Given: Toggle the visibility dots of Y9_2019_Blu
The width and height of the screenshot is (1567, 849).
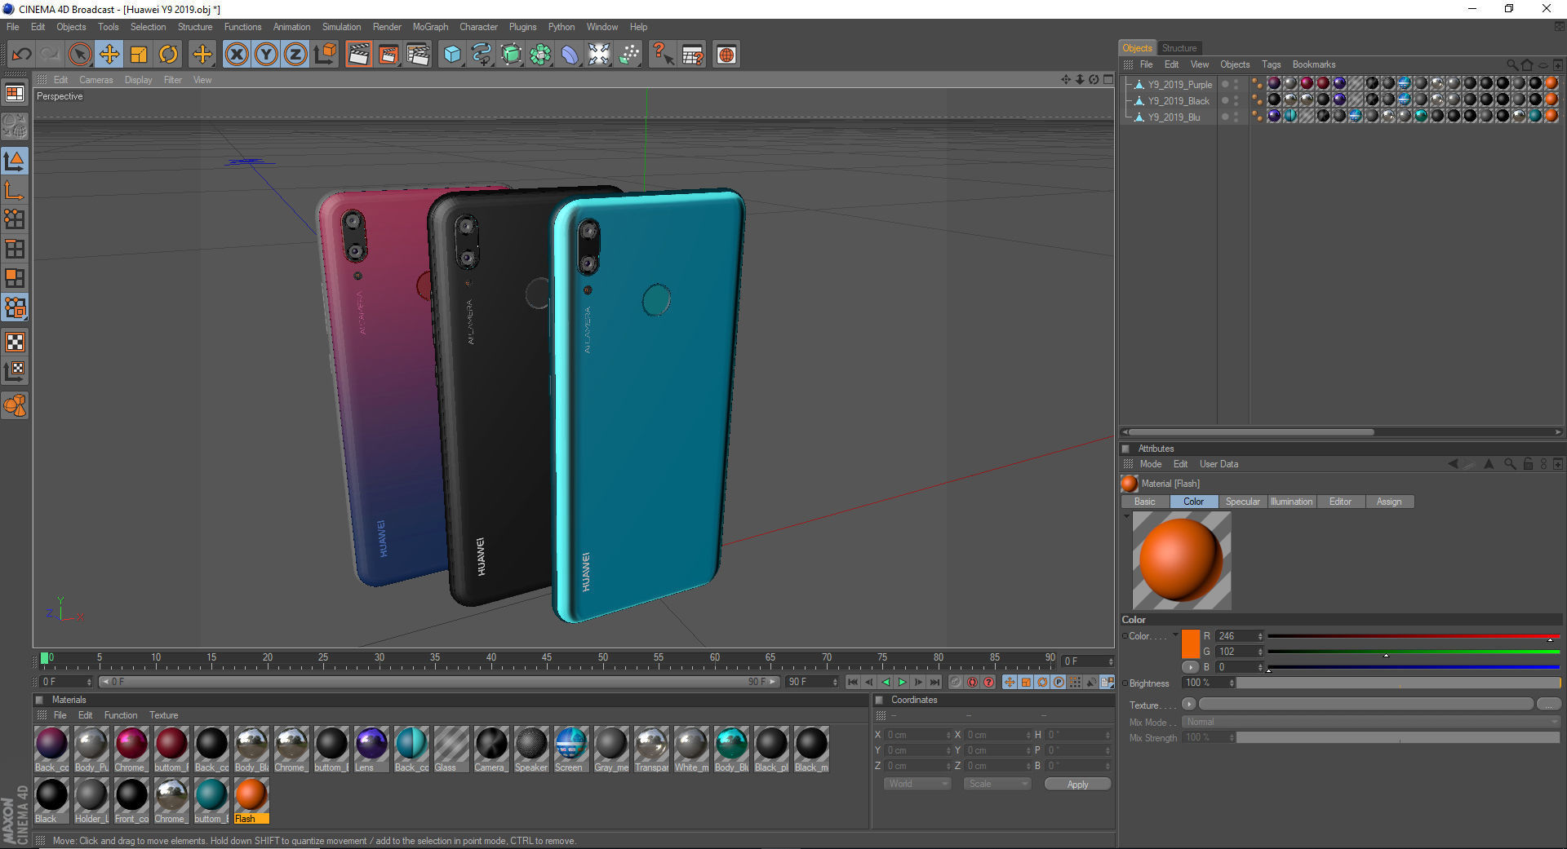Looking at the screenshot, I should coord(1236,117).
